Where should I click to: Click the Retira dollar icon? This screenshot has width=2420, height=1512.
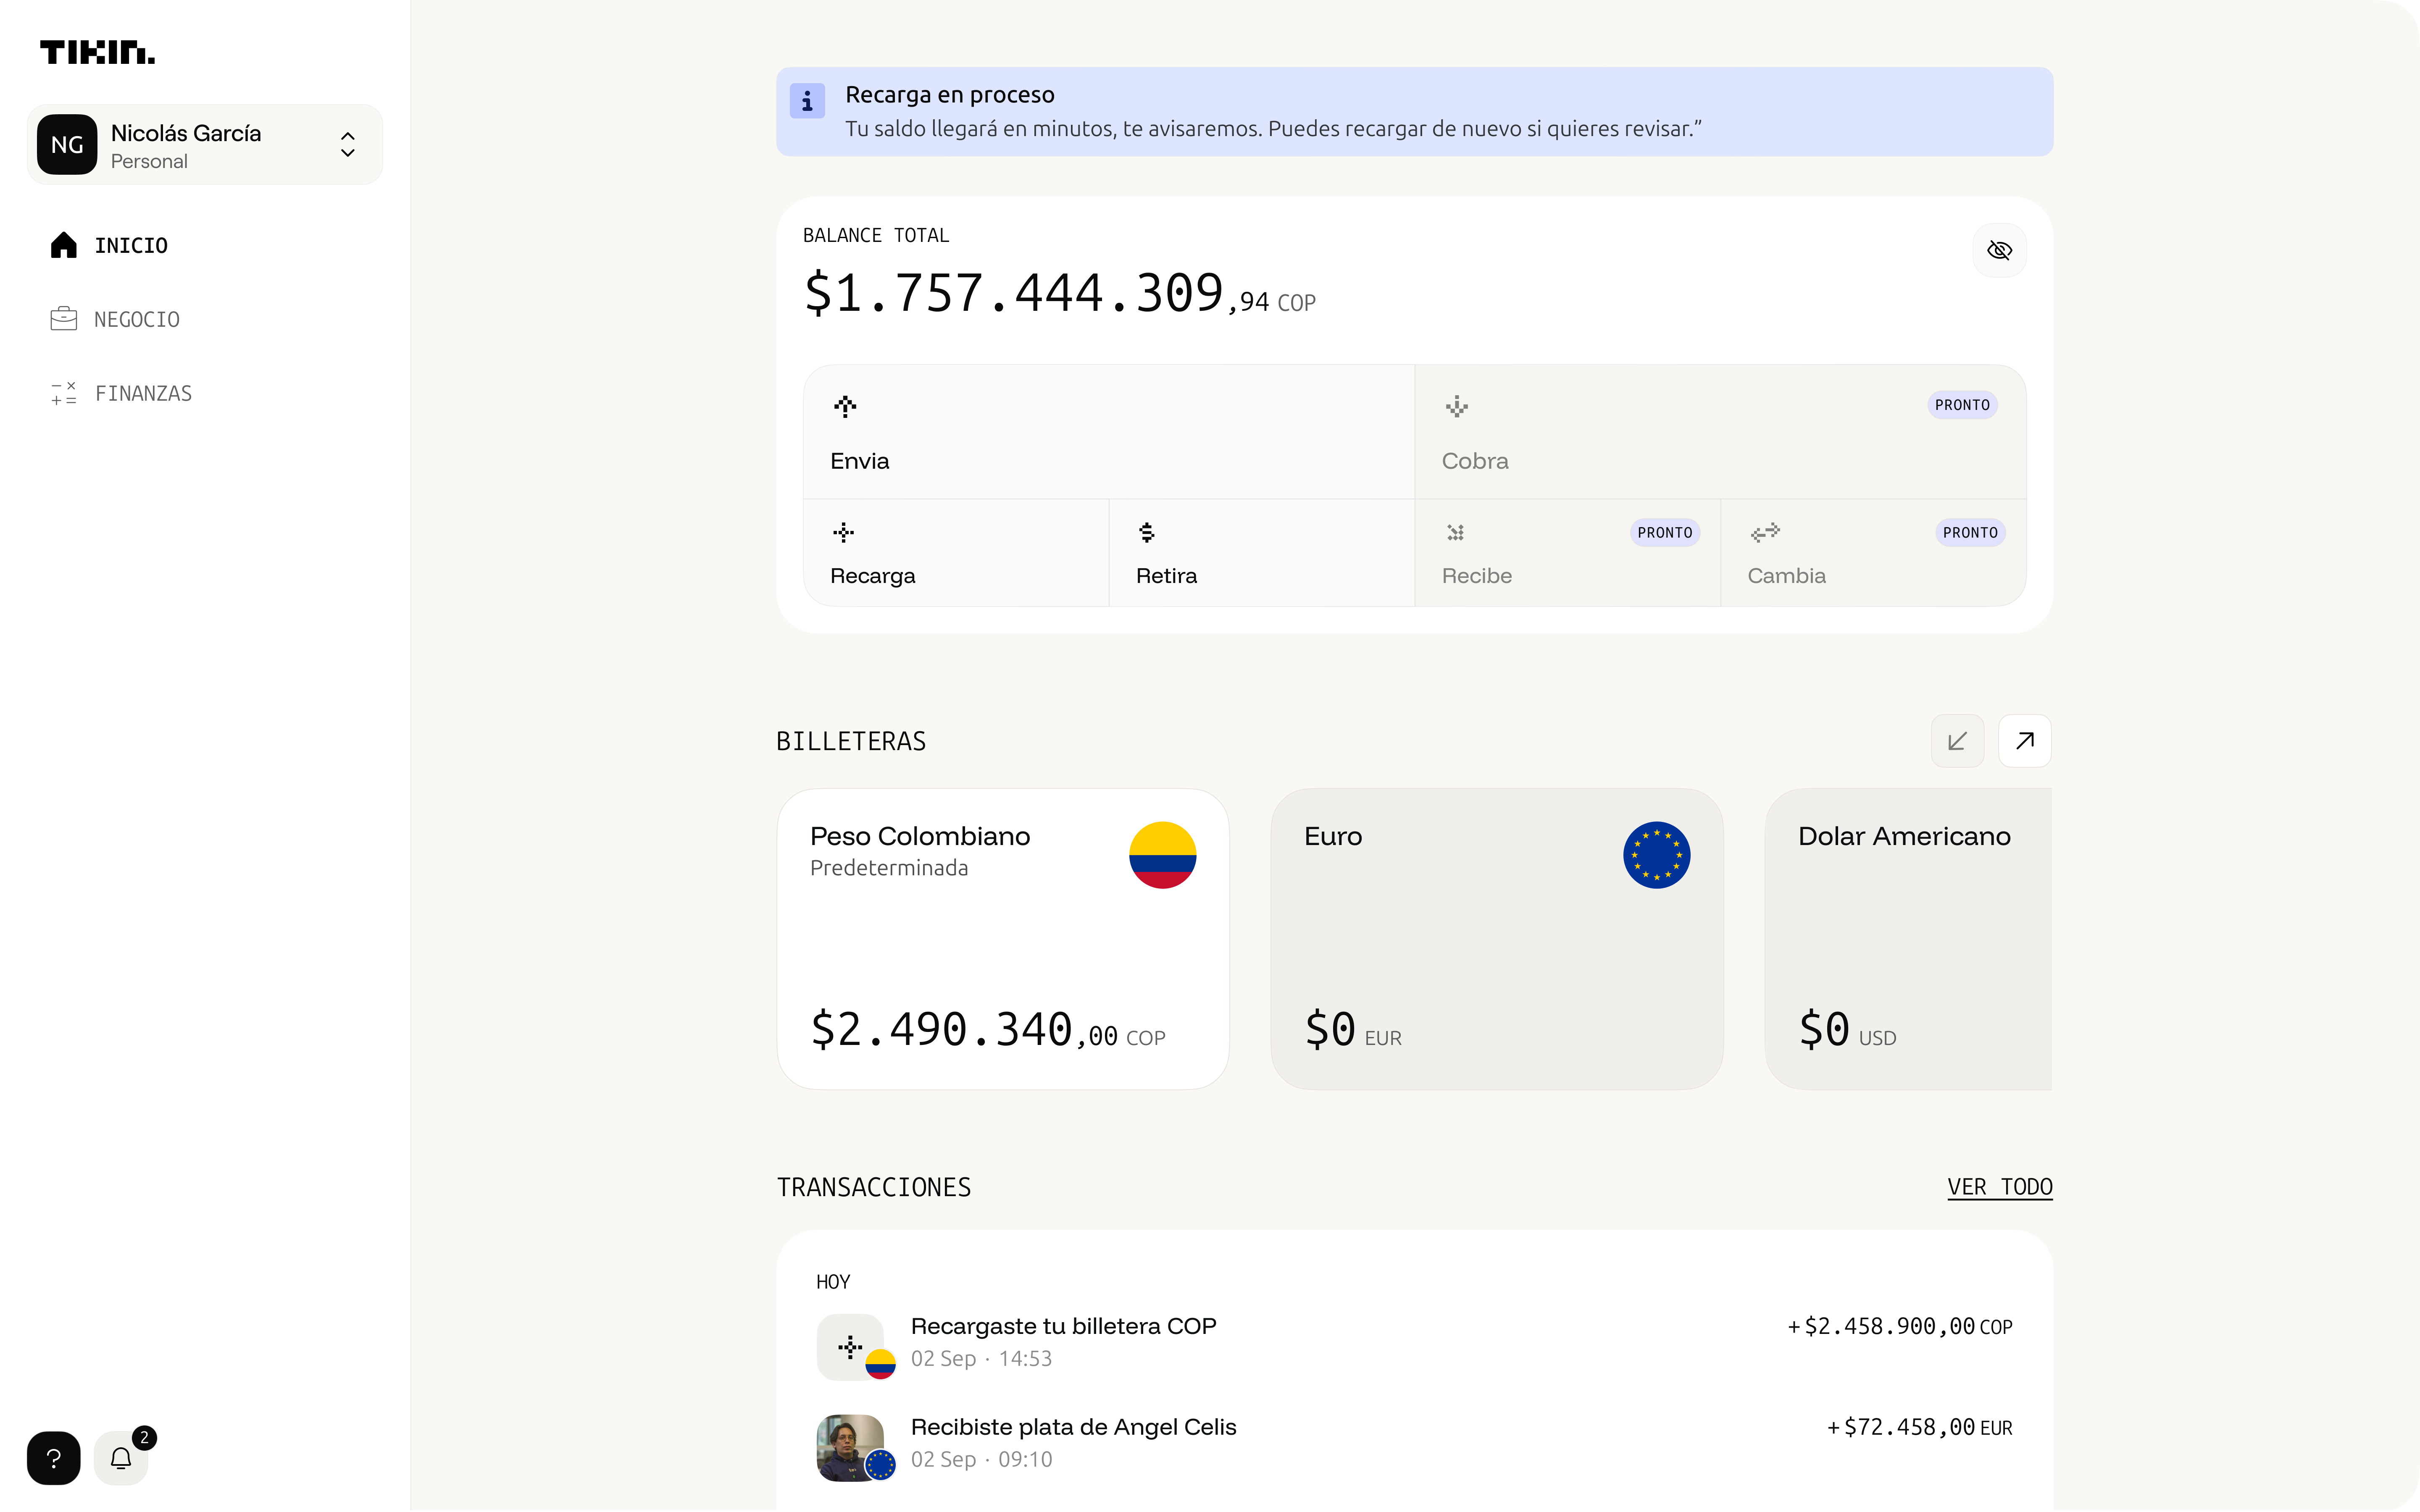point(1147,532)
